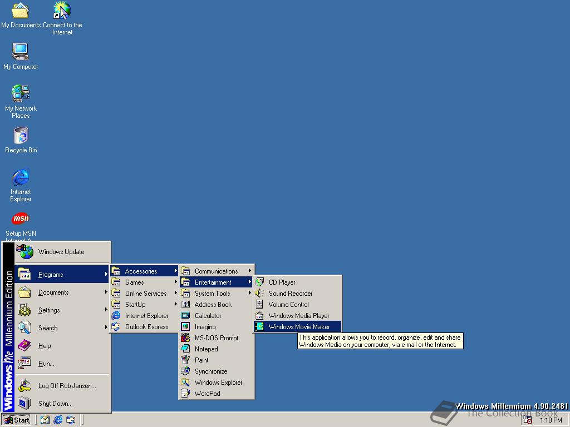570x427 pixels.
Task: Click the Sound Recorder icon
Action: (259, 293)
